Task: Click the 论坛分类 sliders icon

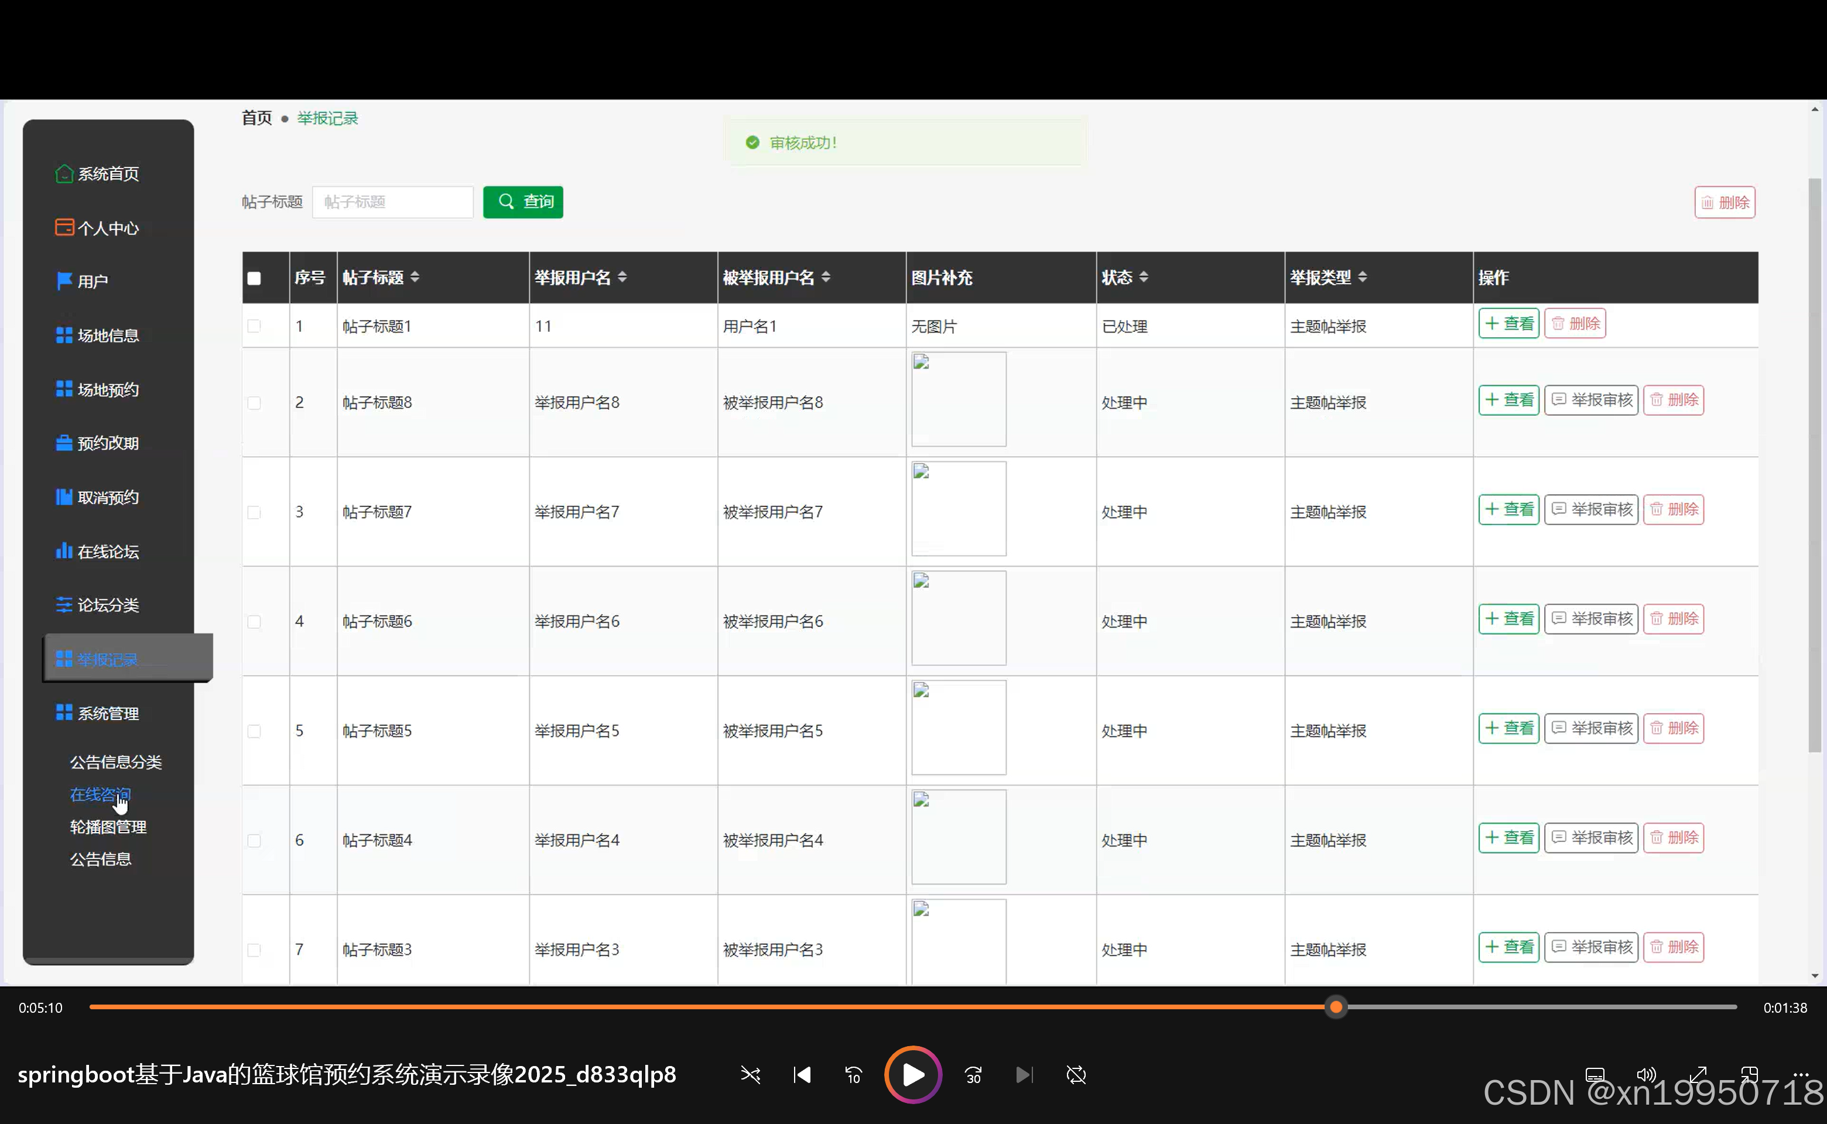Action: (x=64, y=604)
